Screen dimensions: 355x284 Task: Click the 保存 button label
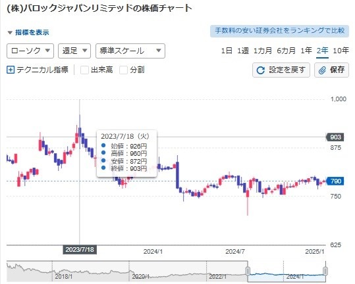click(337, 70)
